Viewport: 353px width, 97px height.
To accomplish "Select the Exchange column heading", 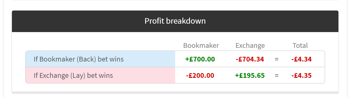I will pos(250,45).
